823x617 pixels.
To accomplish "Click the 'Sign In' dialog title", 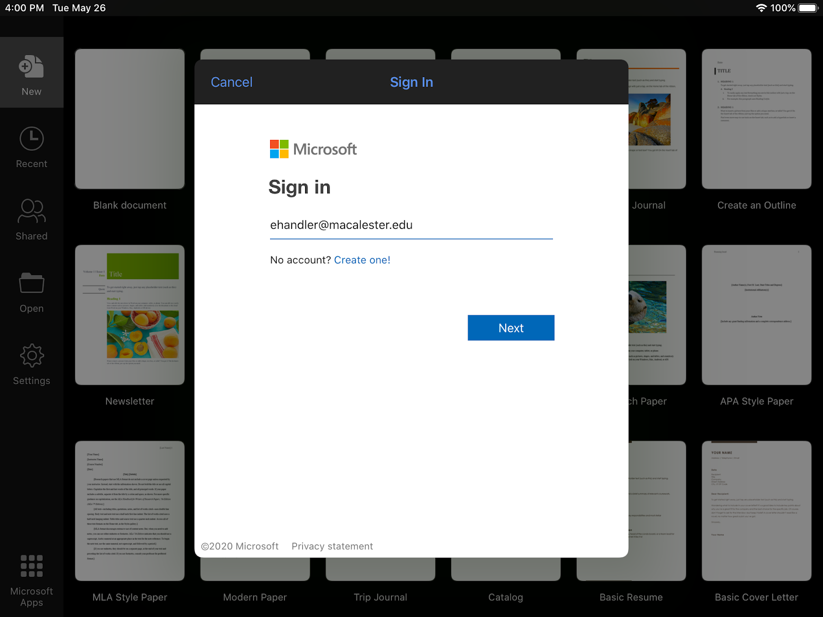I will (x=411, y=82).
